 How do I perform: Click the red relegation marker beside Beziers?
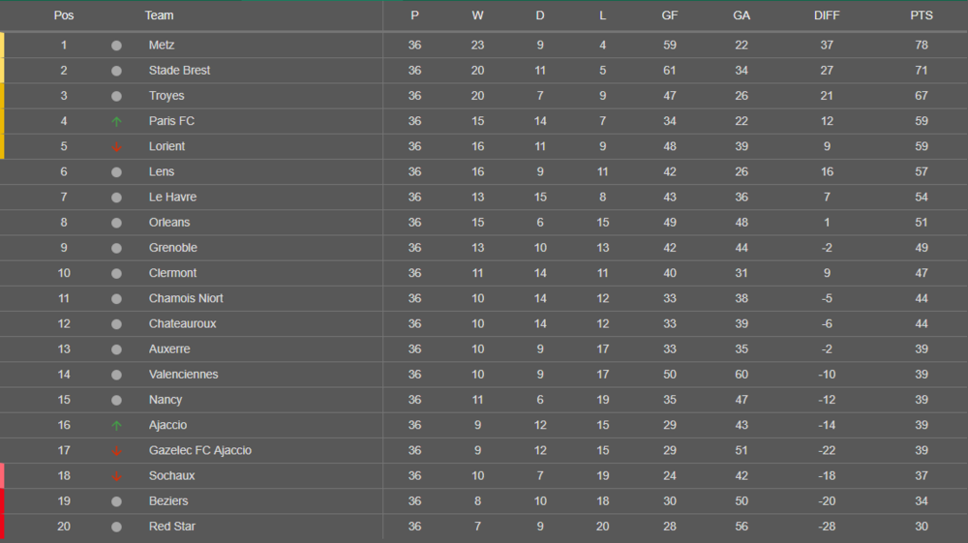point(2,501)
